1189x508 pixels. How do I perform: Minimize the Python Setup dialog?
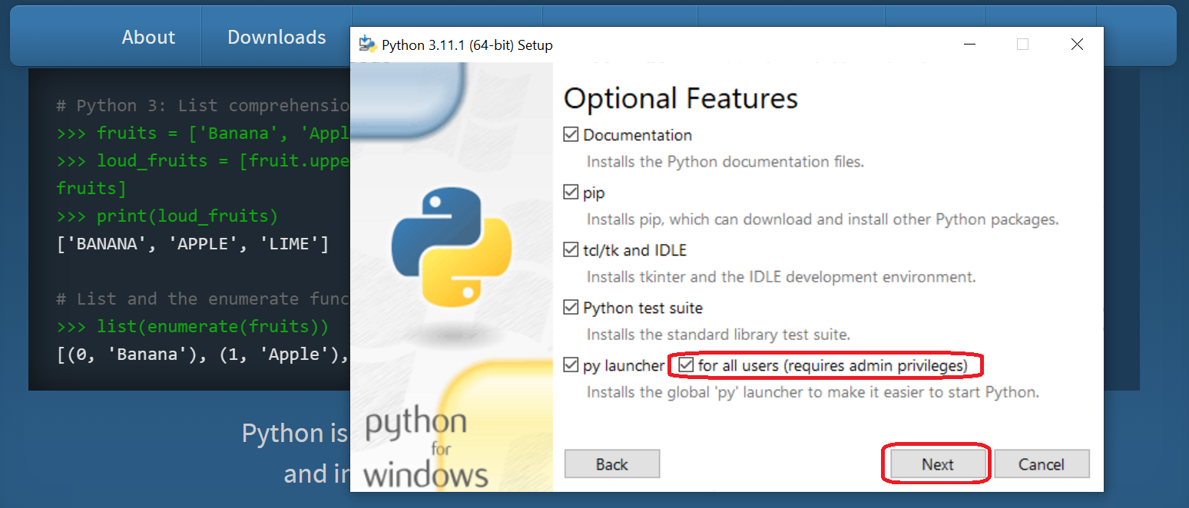(x=972, y=45)
